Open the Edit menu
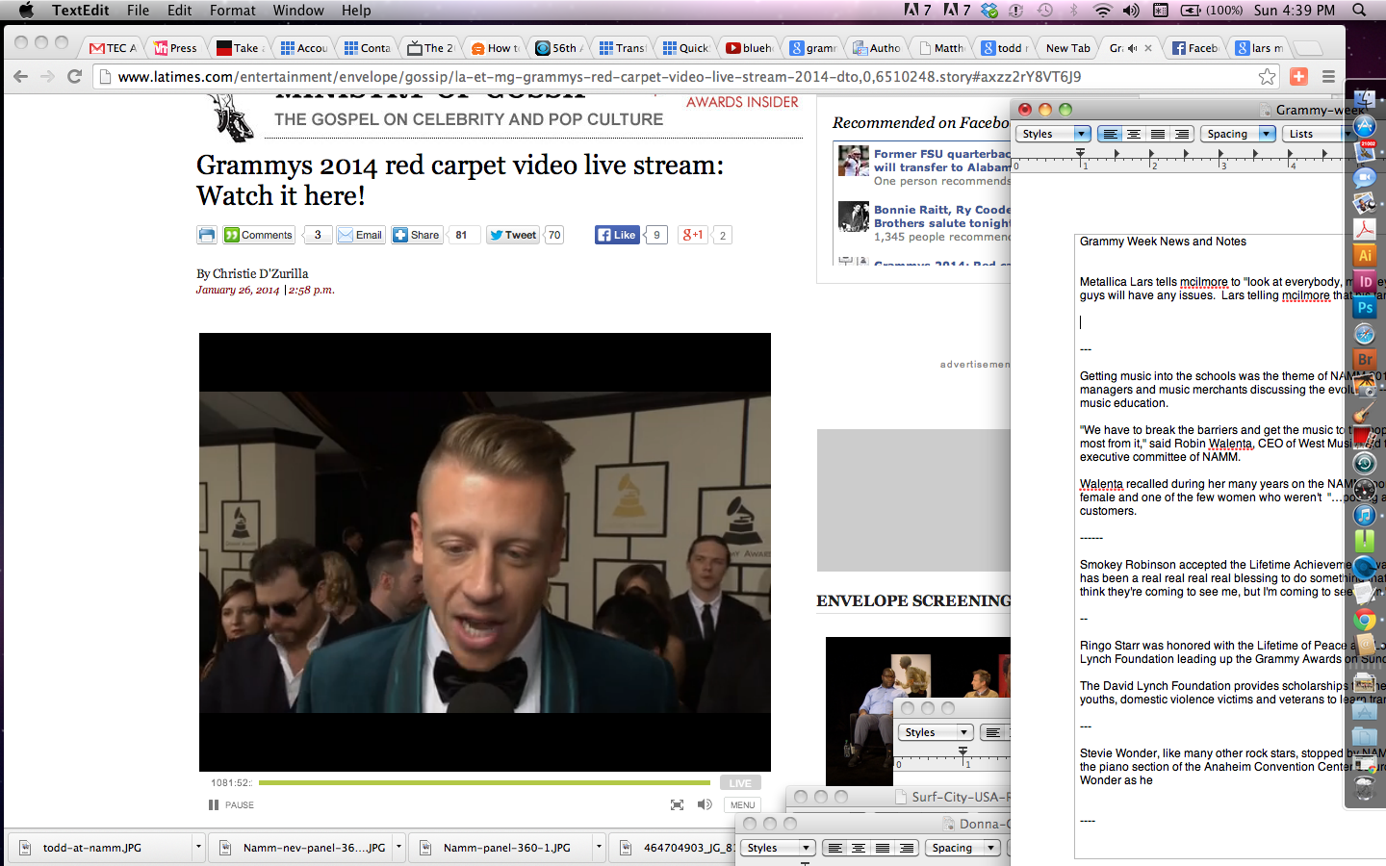Viewport: 1386px width, 866px height. click(x=179, y=11)
